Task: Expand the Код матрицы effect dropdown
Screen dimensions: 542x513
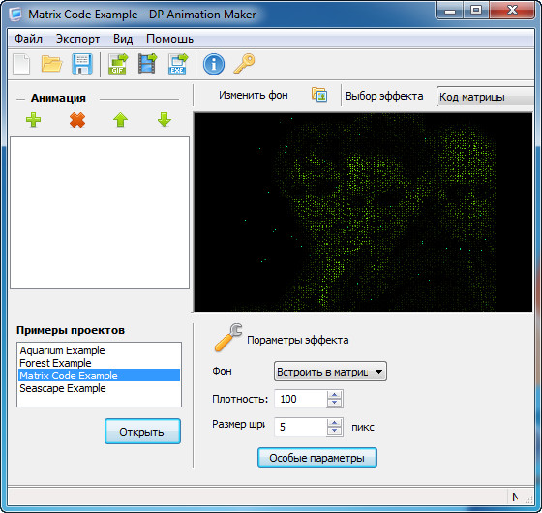Action: pyautogui.click(x=485, y=97)
